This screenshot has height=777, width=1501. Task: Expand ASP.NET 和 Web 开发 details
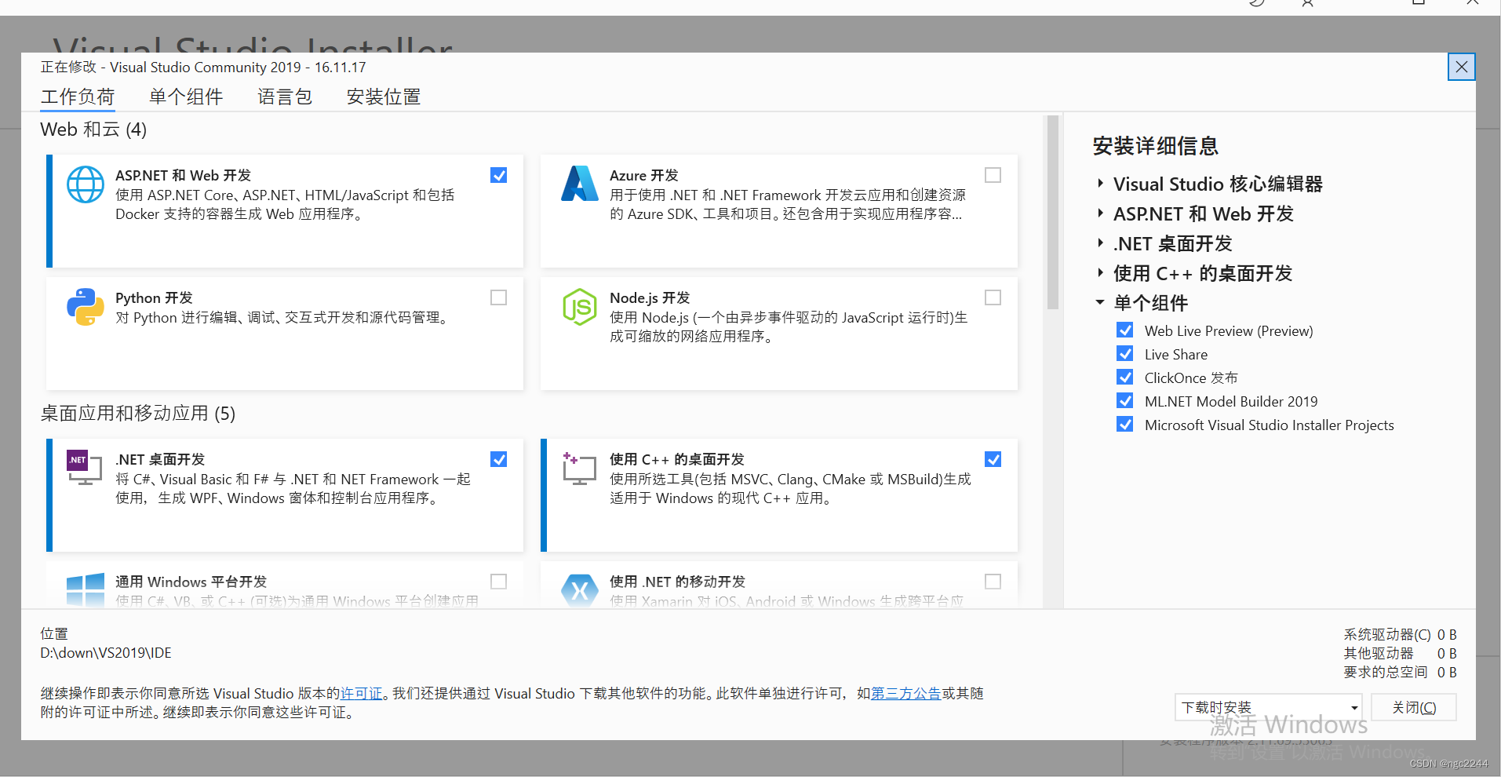(x=1100, y=213)
